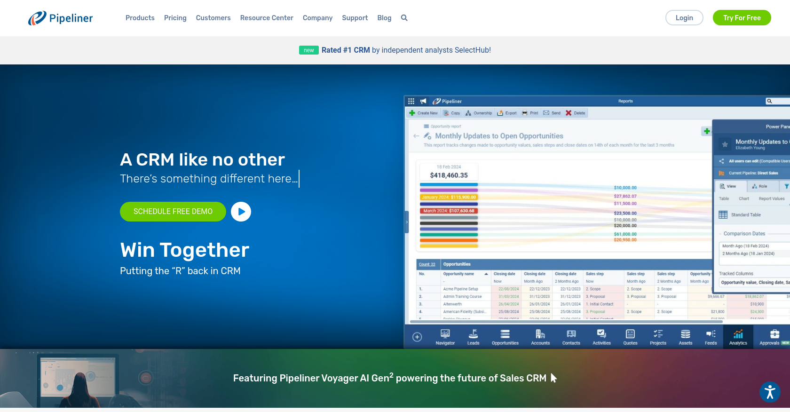Click the Pipeliner logo in header
Image resolution: width=790 pixels, height=412 pixels.
[60, 18]
